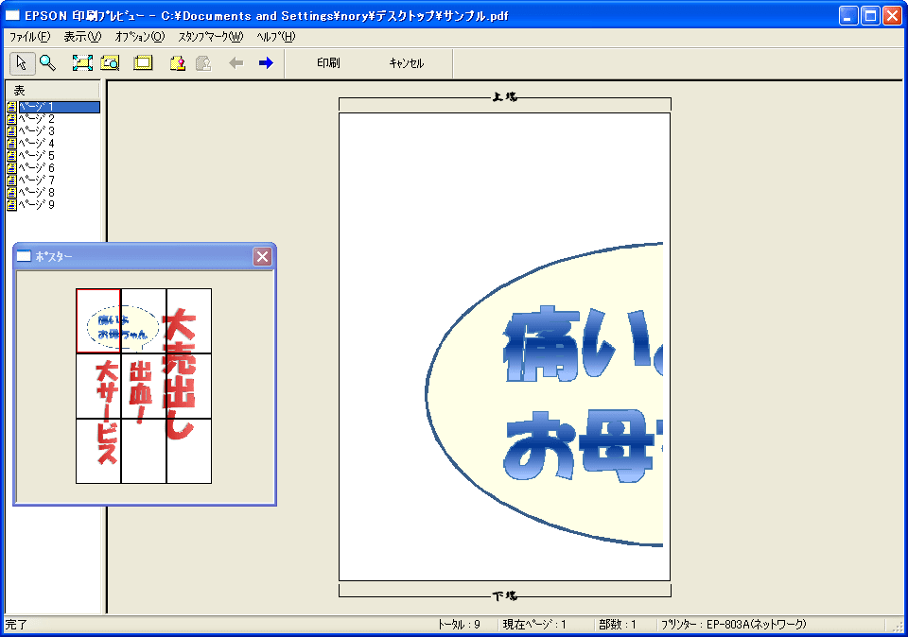This screenshot has height=637, width=908.
Task: Select the center tile of poster grid
Action: tap(144, 386)
